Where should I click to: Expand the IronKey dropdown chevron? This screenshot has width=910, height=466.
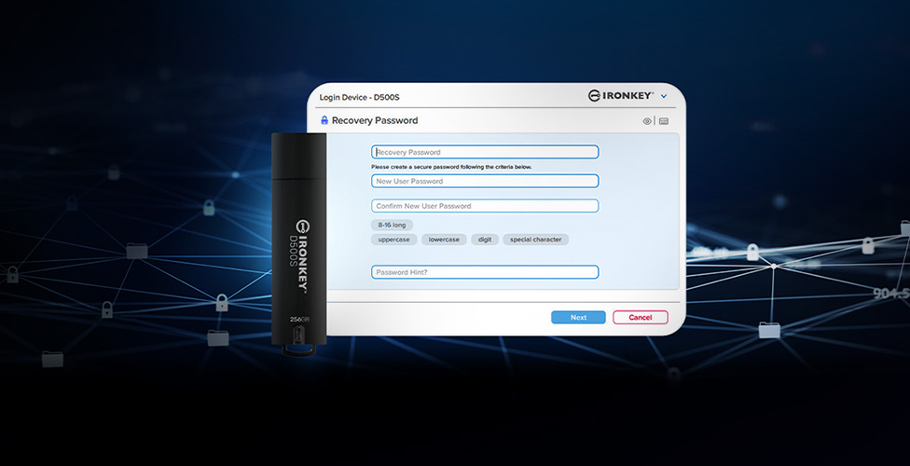pos(664,96)
